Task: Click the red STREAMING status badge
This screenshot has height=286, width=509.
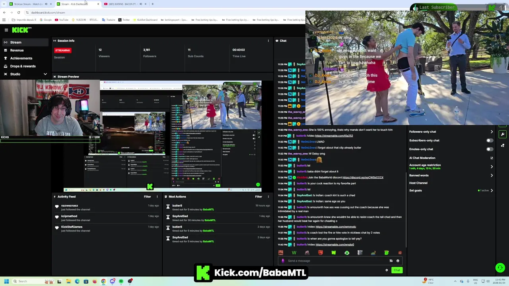Action: [x=62, y=50]
